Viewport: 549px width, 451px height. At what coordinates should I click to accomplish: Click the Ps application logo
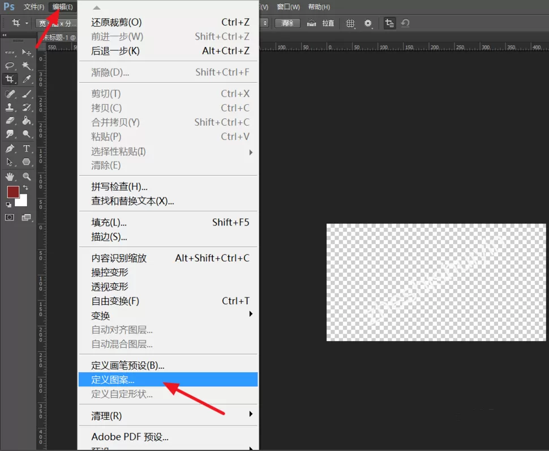(8, 7)
